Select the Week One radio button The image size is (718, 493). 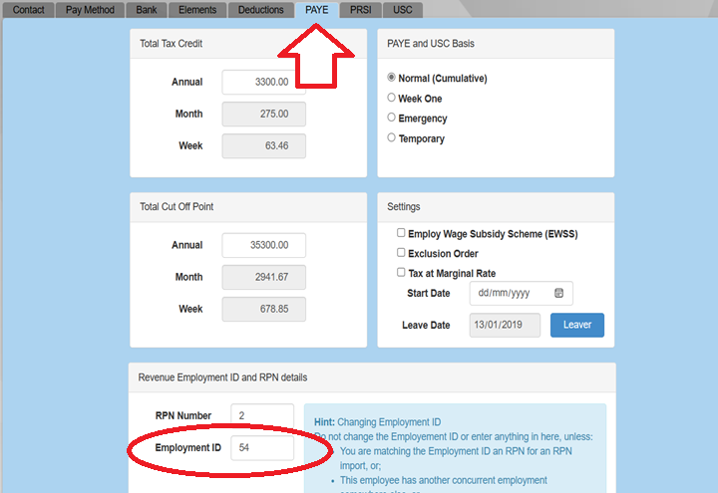(x=391, y=99)
